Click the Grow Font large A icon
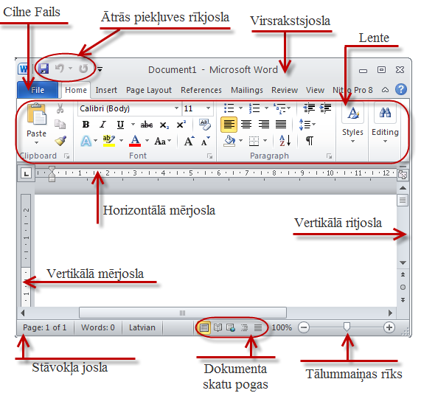 pos(189,141)
